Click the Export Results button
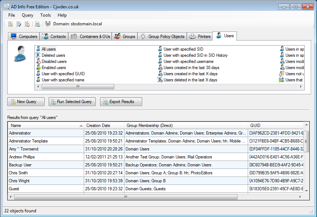 pyautogui.click(x=121, y=102)
